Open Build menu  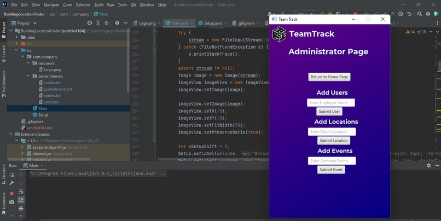click(98, 5)
